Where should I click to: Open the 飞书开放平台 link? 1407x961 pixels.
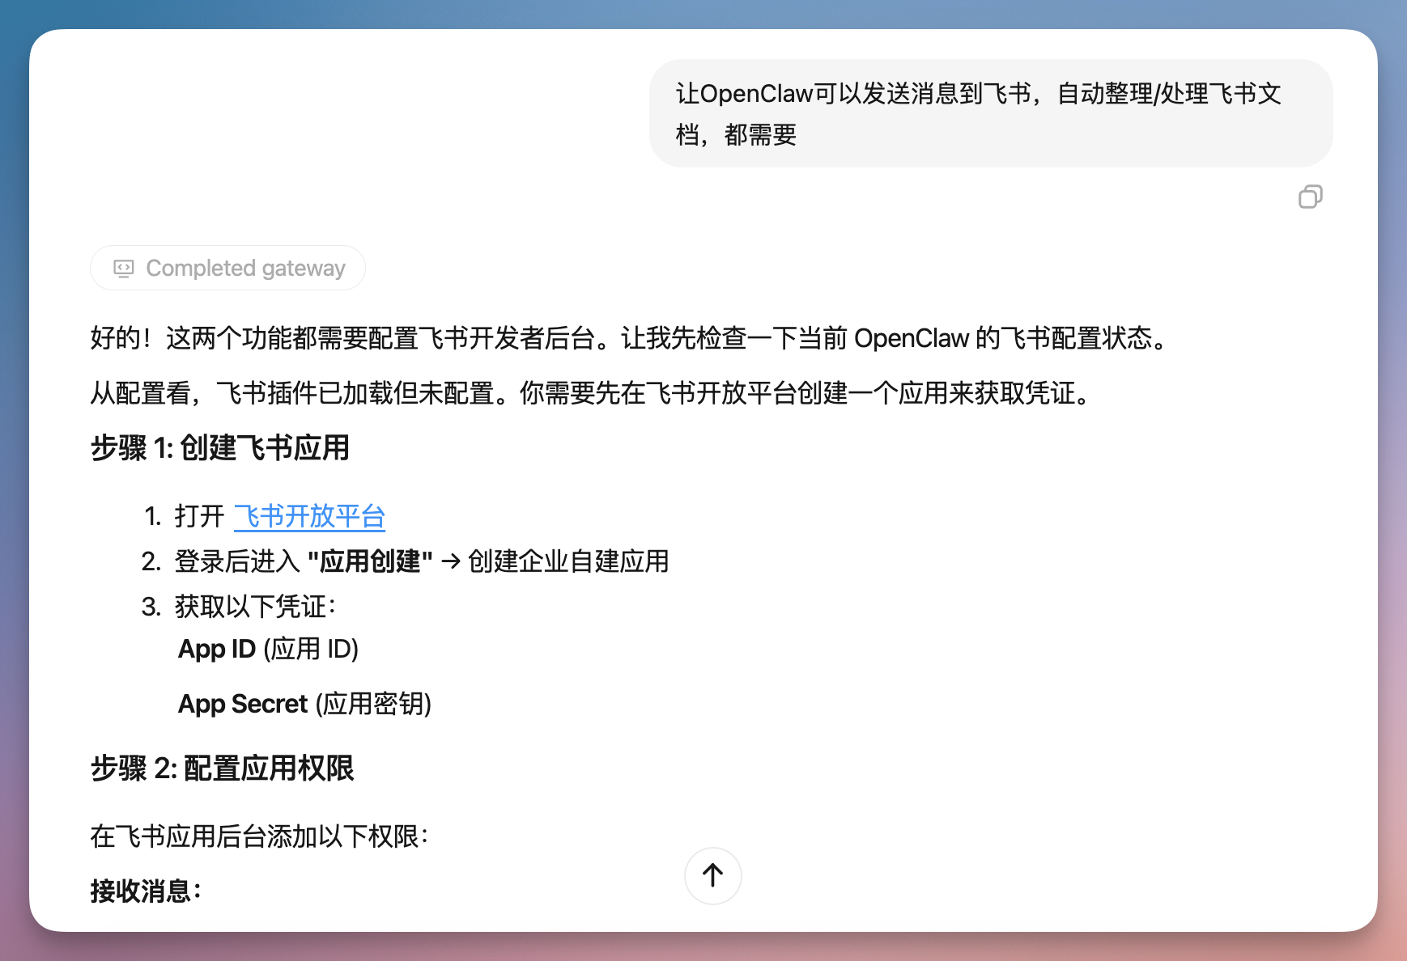tap(309, 516)
